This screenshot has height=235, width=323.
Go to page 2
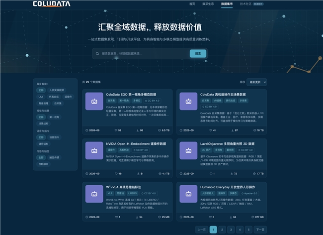222,230
